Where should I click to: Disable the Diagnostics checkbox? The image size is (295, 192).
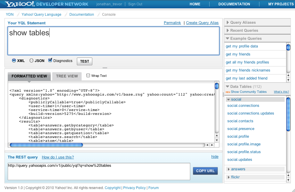point(50,60)
